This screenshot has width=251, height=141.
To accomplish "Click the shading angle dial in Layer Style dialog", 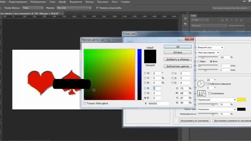I will (x=201, y=83).
